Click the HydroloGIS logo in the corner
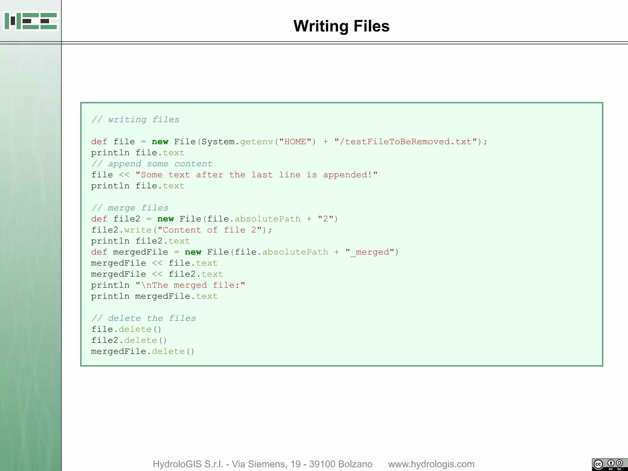Screen dimensions: 628x471 31,21
